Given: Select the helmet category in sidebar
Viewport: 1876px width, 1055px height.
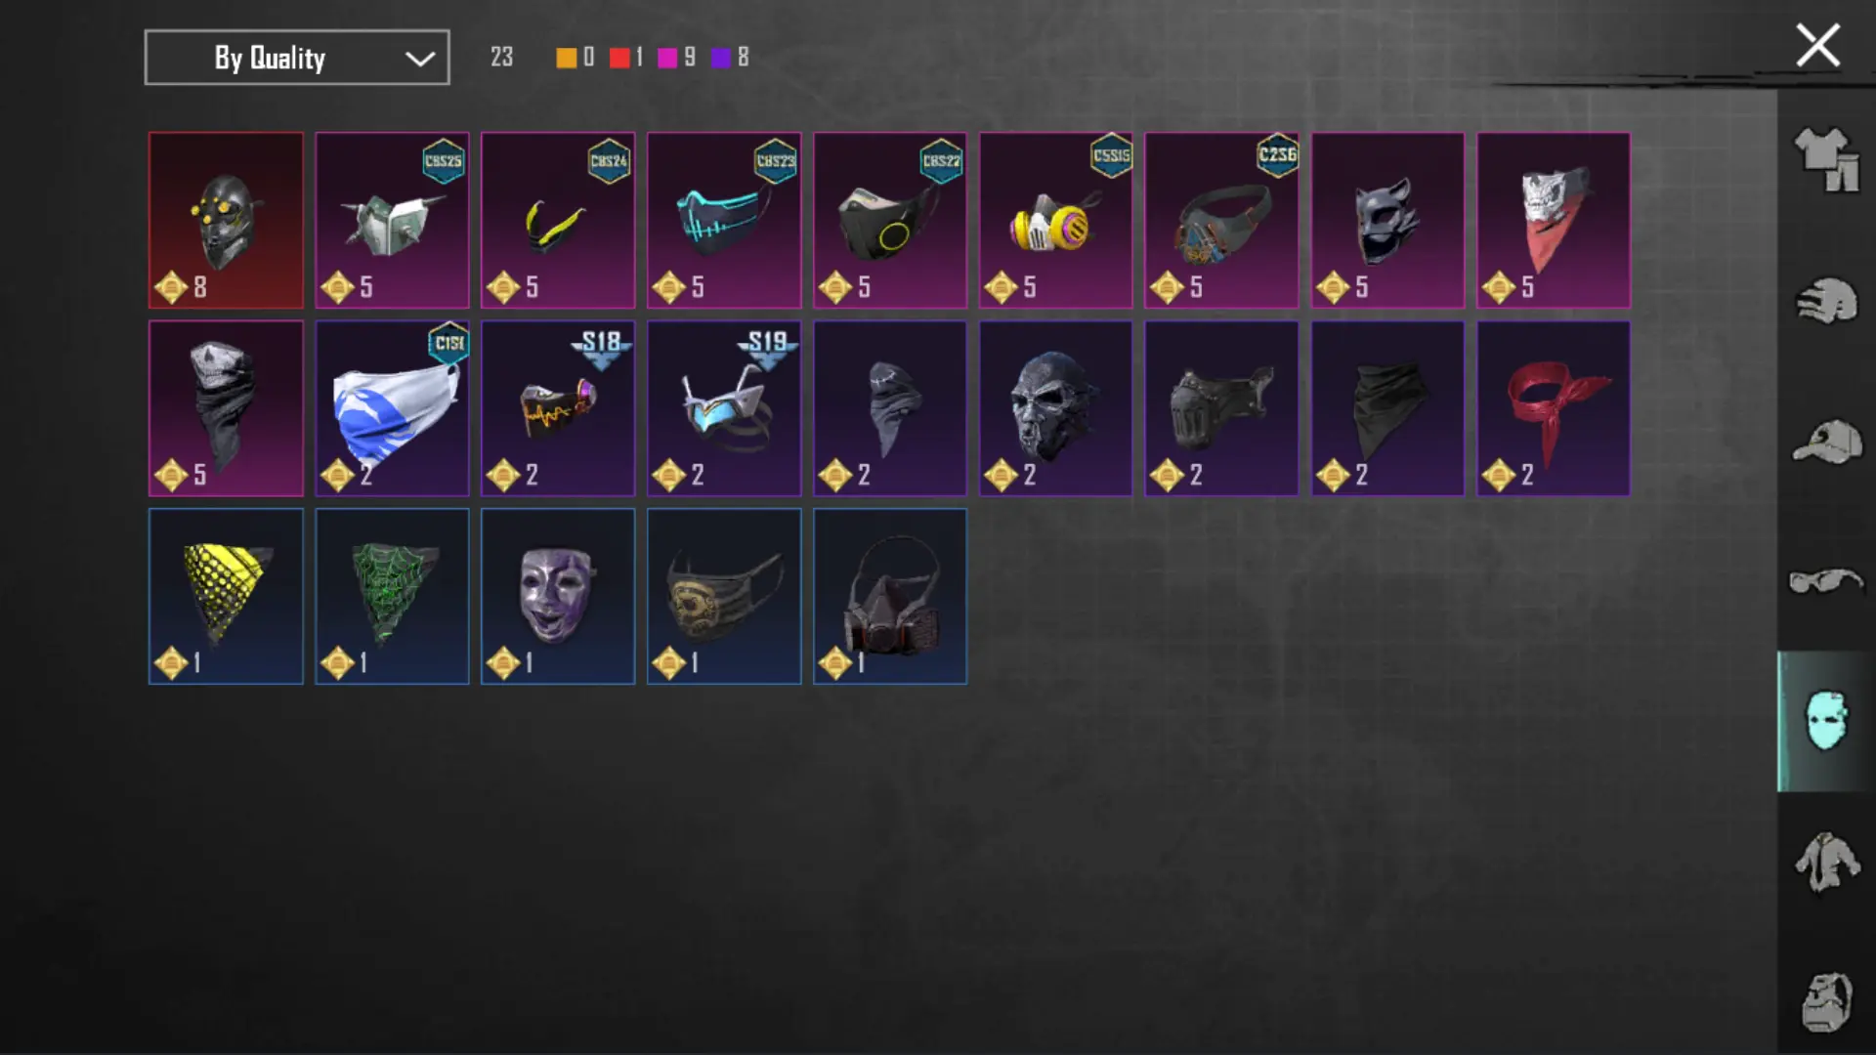Looking at the screenshot, I should pyautogui.click(x=1825, y=300).
